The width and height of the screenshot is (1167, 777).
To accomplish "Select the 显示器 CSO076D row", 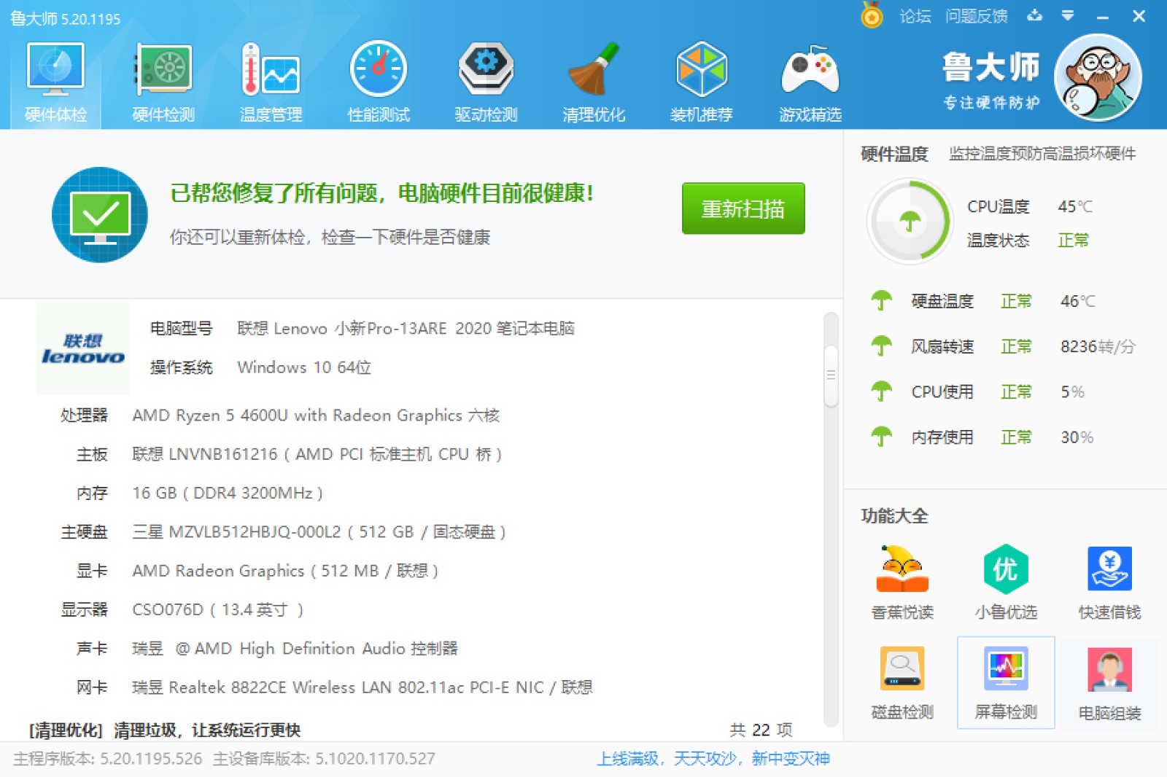I will click(182, 609).
